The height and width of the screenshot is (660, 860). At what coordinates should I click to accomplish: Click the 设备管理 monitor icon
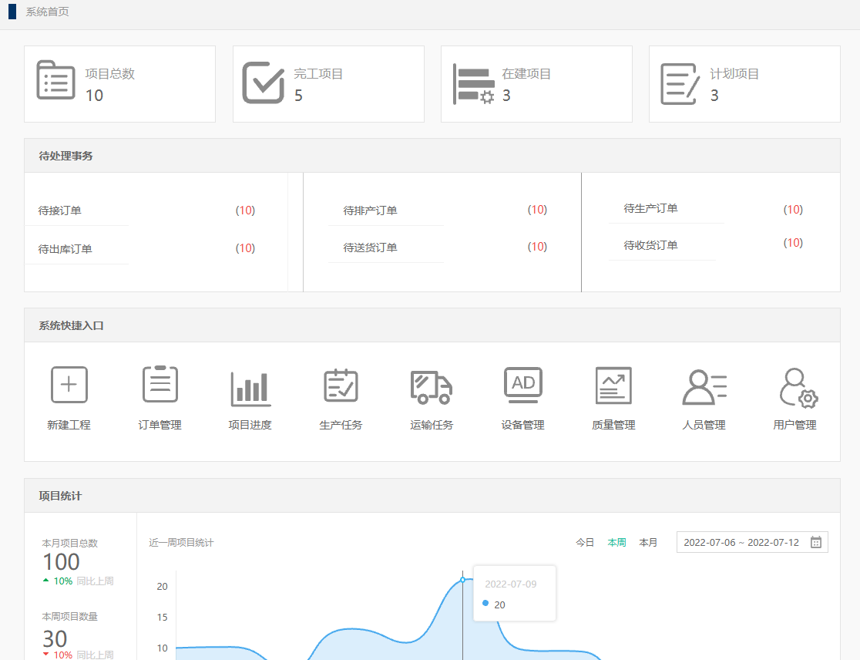[522, 385]
